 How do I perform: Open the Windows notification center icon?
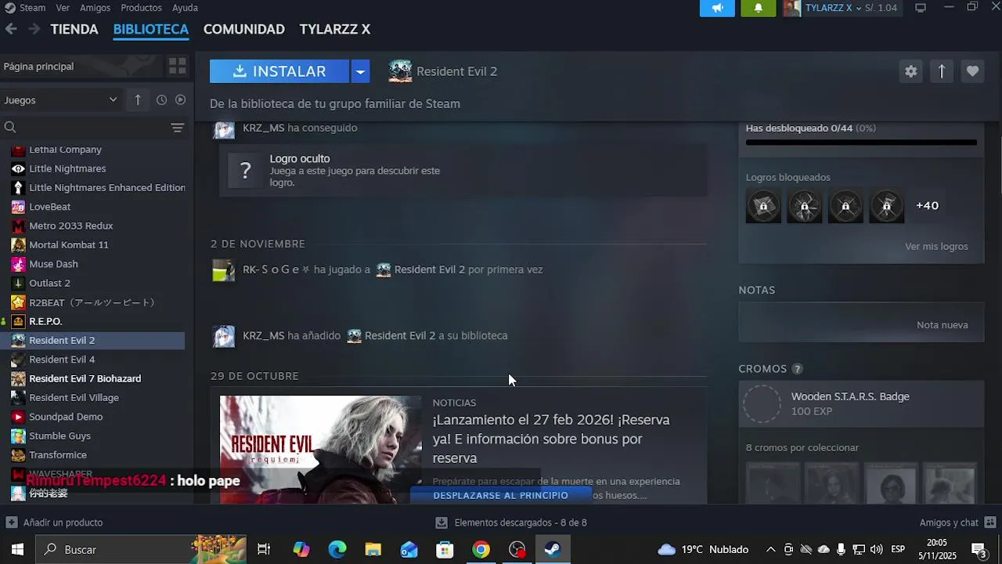point(979,549)
